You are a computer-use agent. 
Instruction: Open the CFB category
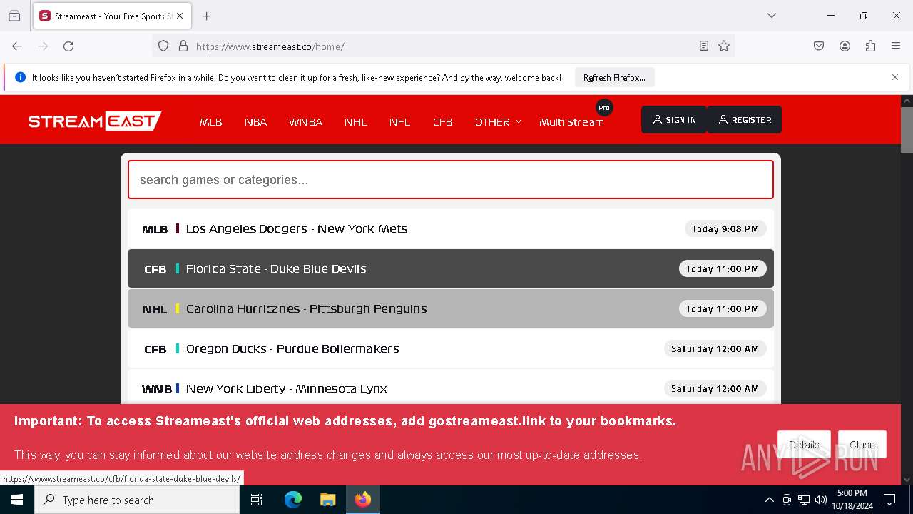(x=442, y=122)
